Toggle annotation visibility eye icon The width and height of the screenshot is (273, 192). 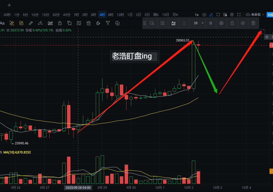[x=243, y=23]
